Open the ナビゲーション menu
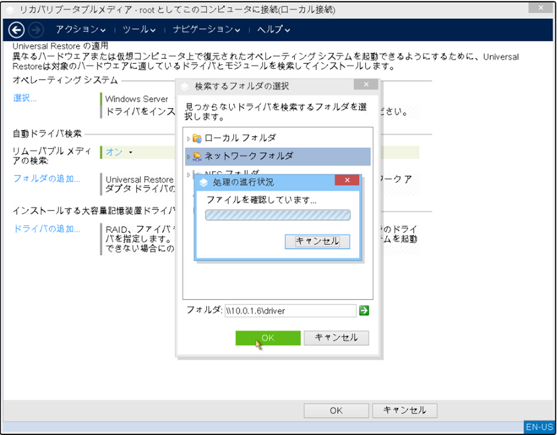557x435 pixels. tap(207, 30)
